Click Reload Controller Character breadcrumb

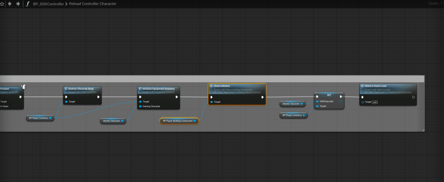pos(92,4)
